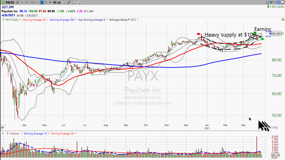Expand the timeframe dropdown arrow
Viewport: 285px width, 160px height.
[x=50, y=3]
